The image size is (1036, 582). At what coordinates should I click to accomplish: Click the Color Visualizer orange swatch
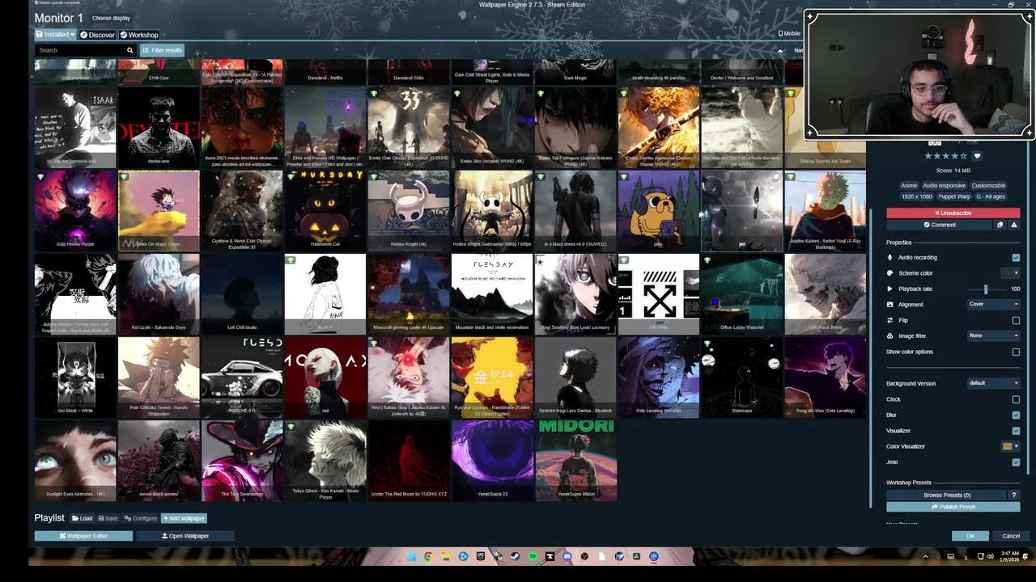pyautogui.click(x=1007, y=446)
